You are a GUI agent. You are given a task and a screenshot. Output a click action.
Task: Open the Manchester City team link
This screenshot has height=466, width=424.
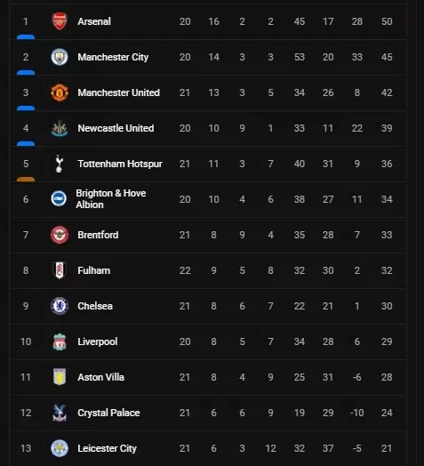113,57
